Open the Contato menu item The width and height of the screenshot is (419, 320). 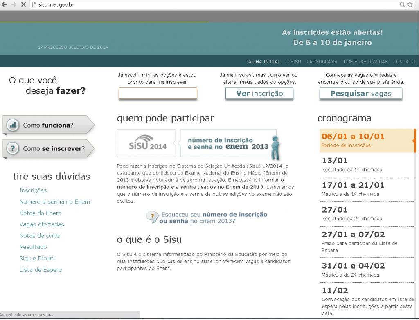click(404, 62)
